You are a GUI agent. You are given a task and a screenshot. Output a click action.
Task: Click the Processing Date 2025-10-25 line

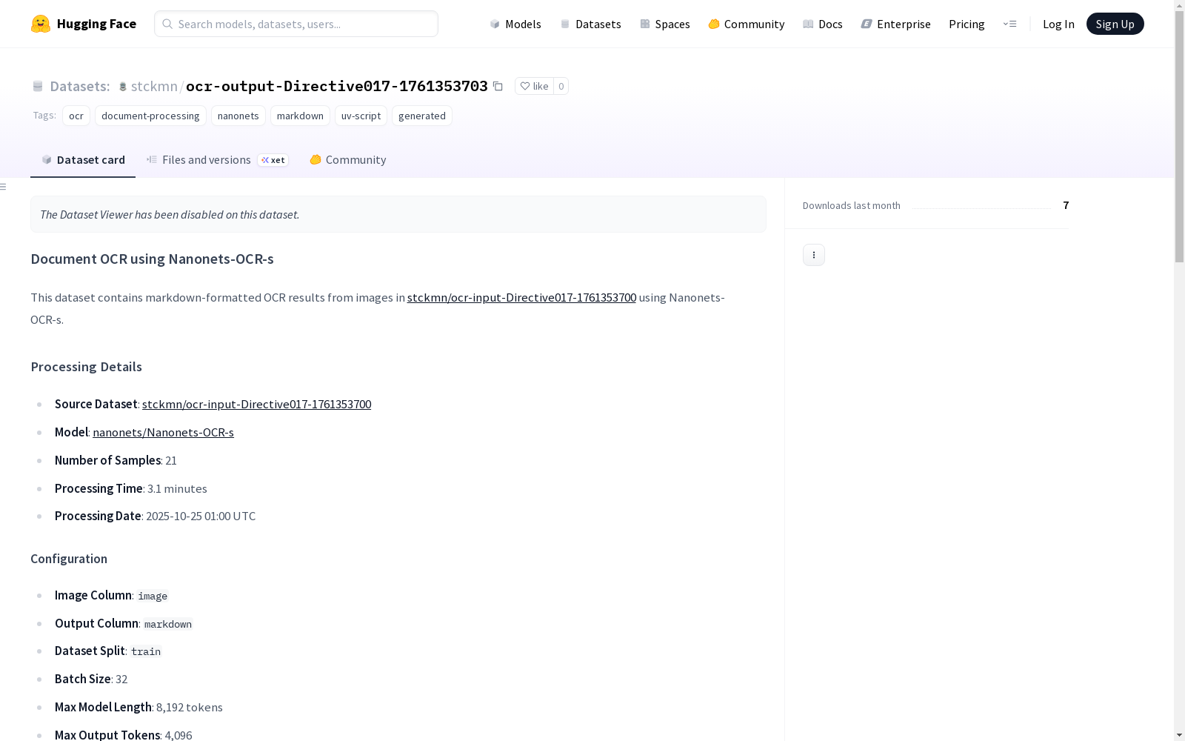tap(156, 516)
